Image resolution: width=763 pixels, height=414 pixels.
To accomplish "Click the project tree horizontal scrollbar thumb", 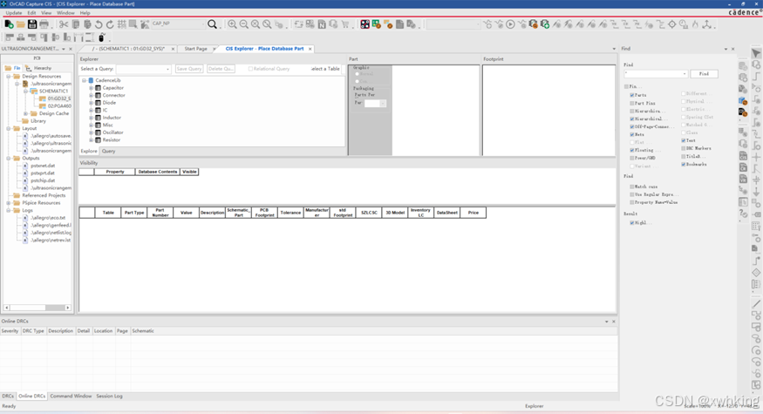I will click(x=55, y=308).
